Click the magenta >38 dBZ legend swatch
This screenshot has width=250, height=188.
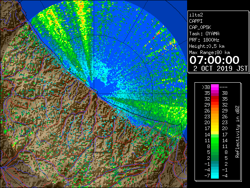pyautogui.click(x=215, y=87)
